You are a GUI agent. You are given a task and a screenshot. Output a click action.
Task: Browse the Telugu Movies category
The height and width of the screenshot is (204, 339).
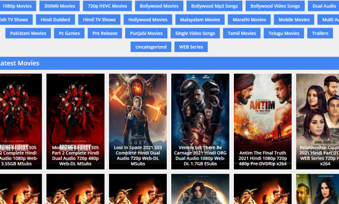284,33
